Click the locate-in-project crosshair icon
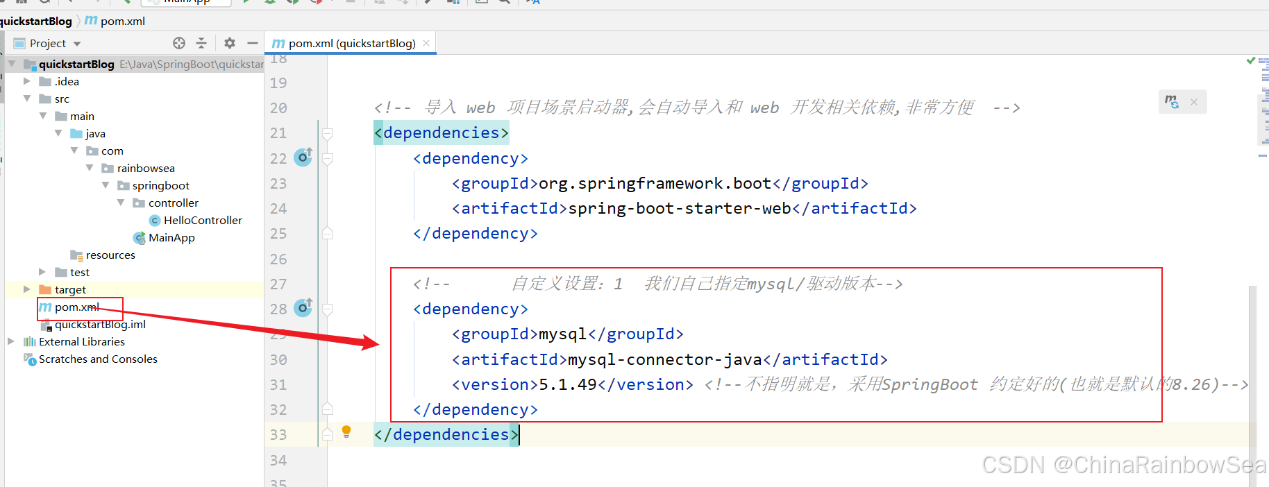The width and height of the screenshot is (1269, 487). tap(179, 43)
